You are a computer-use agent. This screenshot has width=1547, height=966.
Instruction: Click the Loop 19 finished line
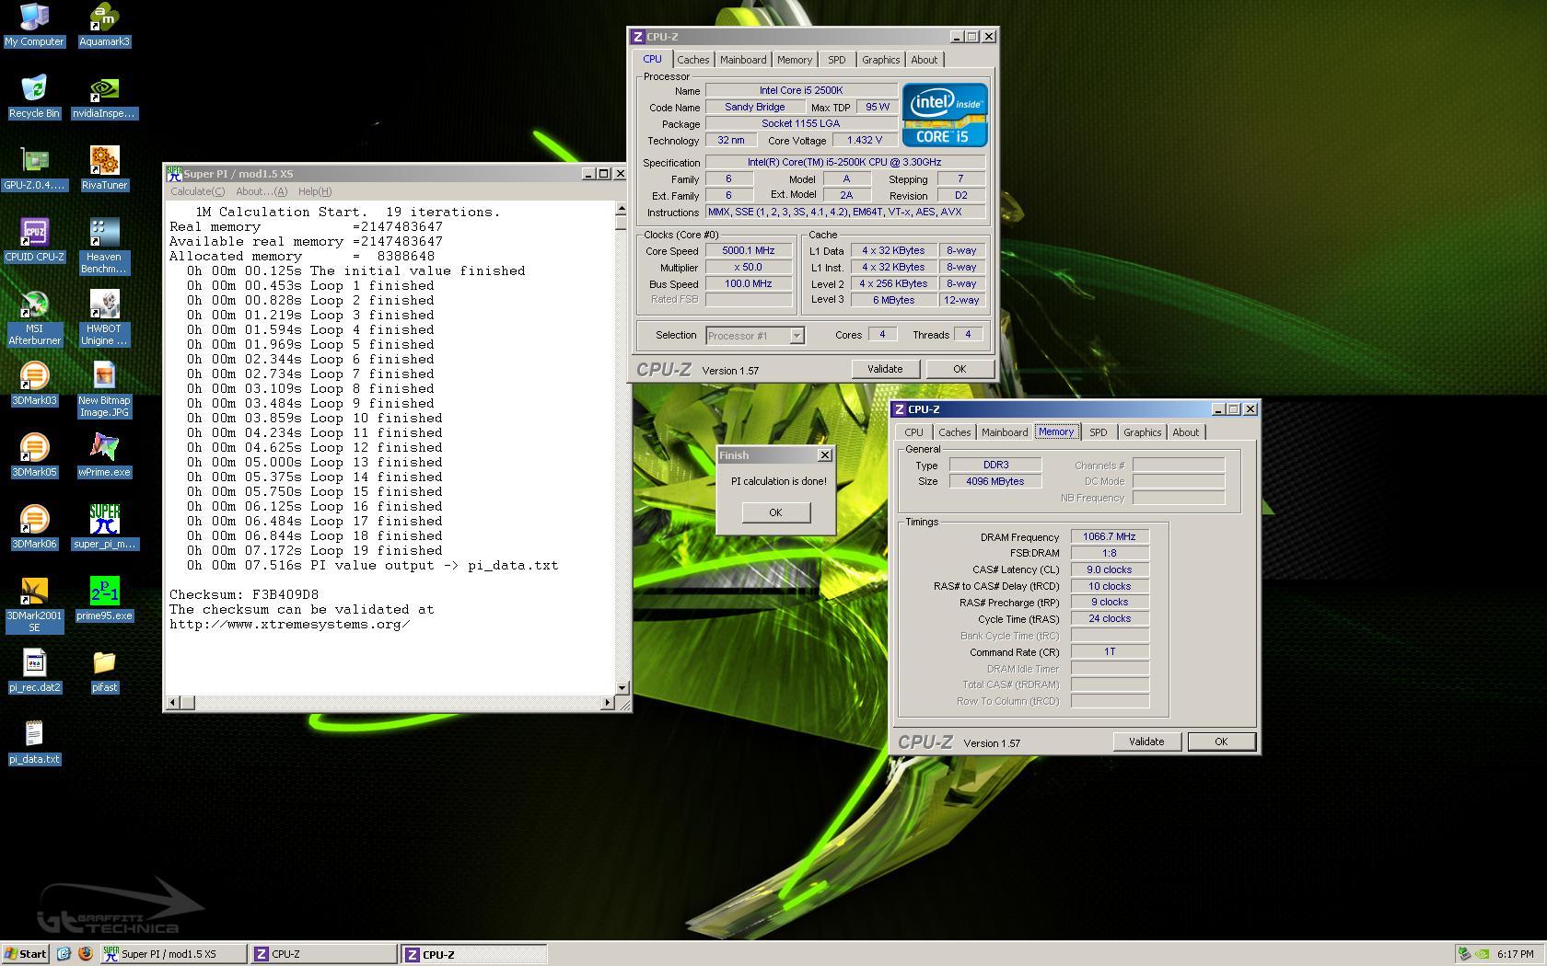pos(315,551)
